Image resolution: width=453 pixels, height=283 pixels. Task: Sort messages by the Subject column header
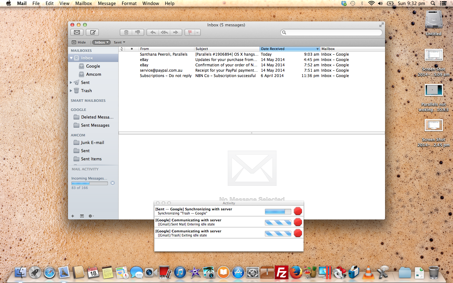[x=227, y=49]
